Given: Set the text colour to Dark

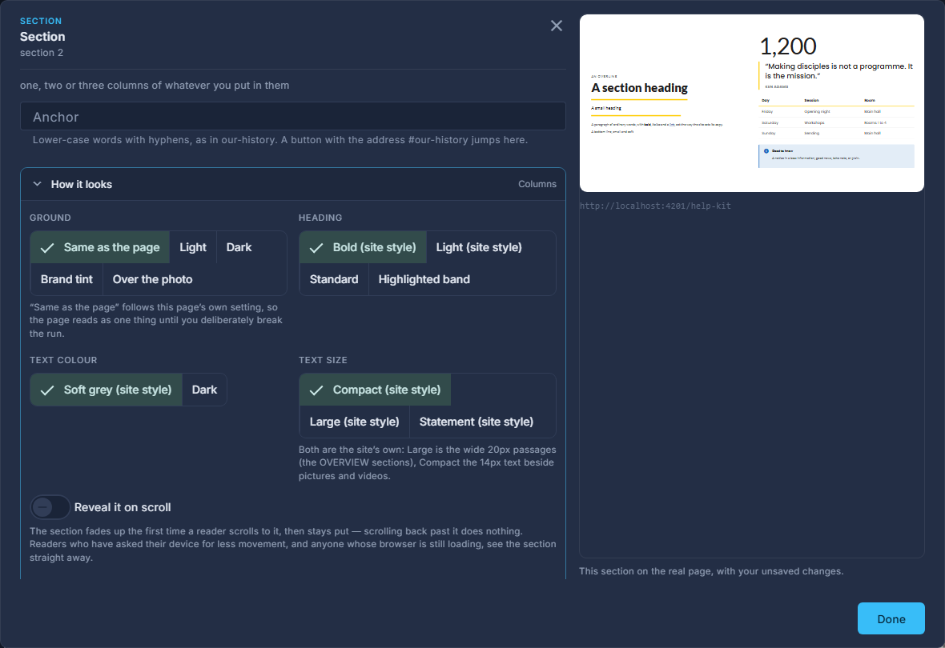Looking at the screenshot, I should click(x=204, y=390).
